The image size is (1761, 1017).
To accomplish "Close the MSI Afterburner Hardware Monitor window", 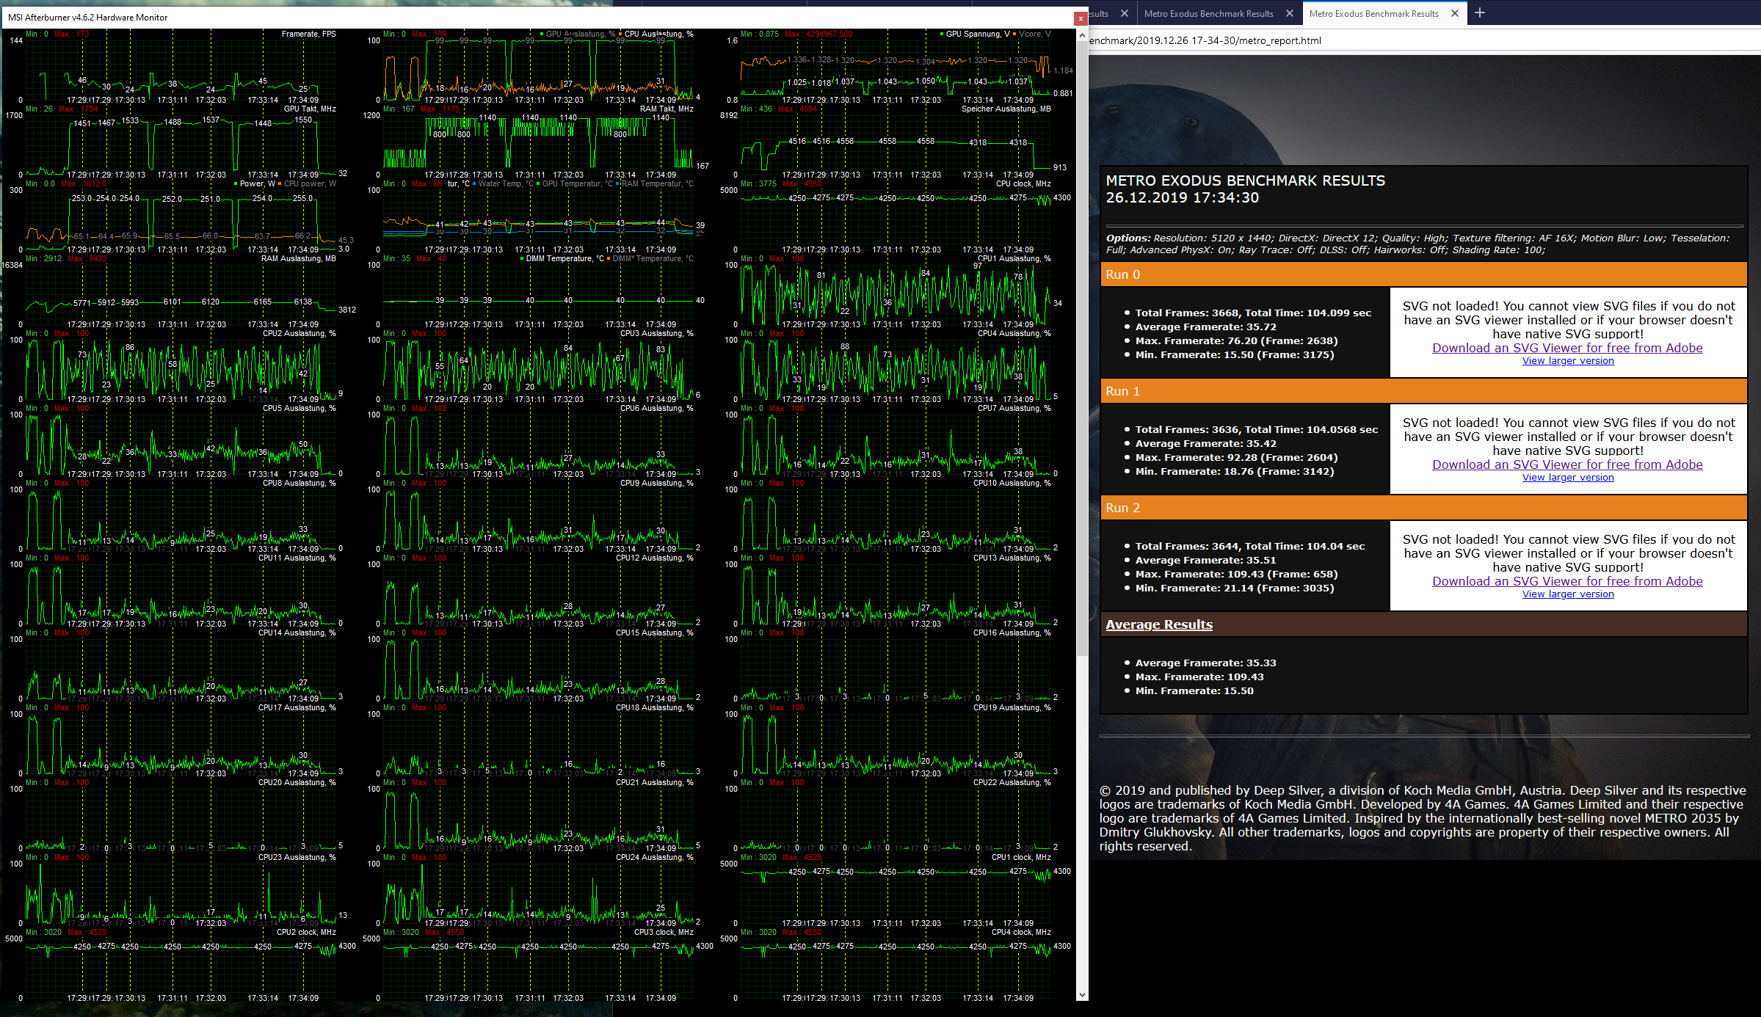I will (x=1081, y=18).
